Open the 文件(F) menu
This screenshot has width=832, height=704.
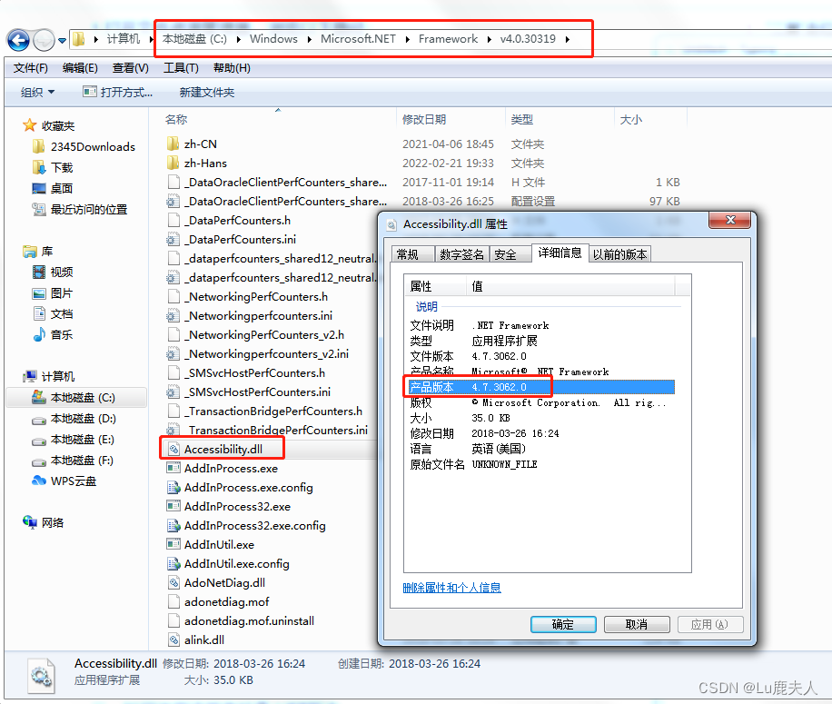coord(31,68)
